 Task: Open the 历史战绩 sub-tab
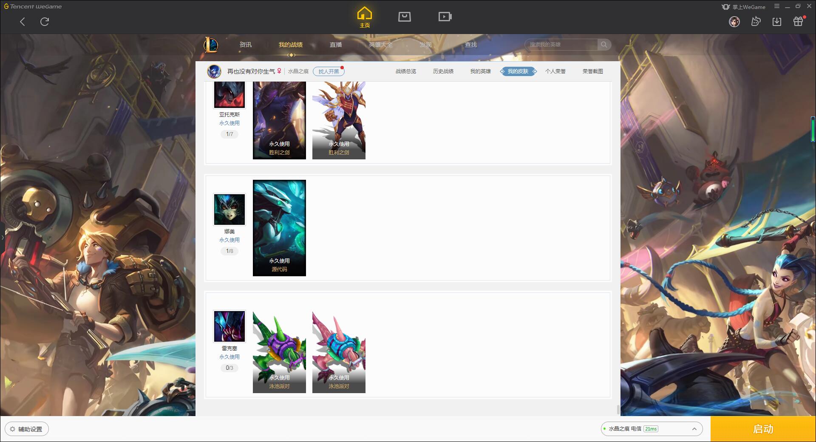(x=443, y=71)
